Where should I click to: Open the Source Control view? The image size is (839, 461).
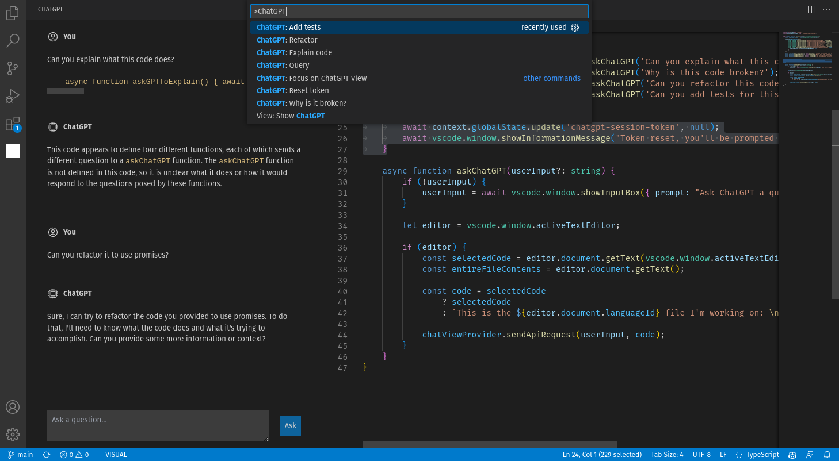click(13, 68)
